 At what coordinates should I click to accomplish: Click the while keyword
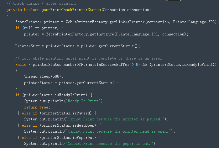point(21,64)
